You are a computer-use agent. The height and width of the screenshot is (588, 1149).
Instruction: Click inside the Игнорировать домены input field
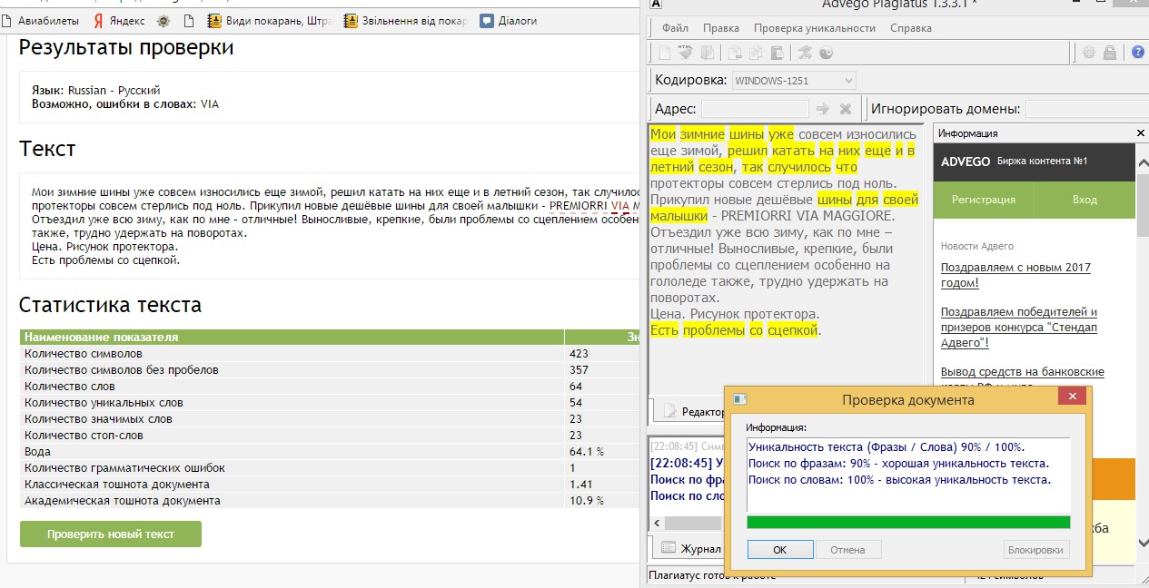click(x=1086, y=109)
